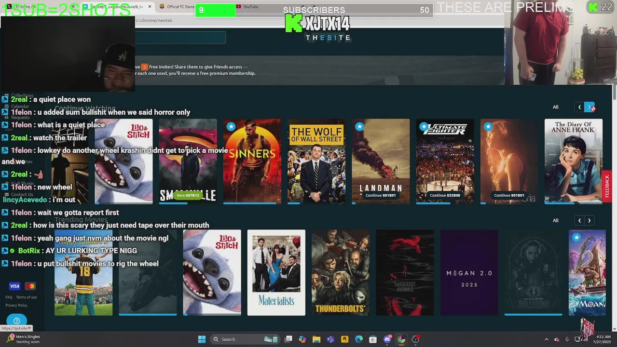Open the Rockstar Games launcher icon
The image size is (617, 347).
[345, 339]
